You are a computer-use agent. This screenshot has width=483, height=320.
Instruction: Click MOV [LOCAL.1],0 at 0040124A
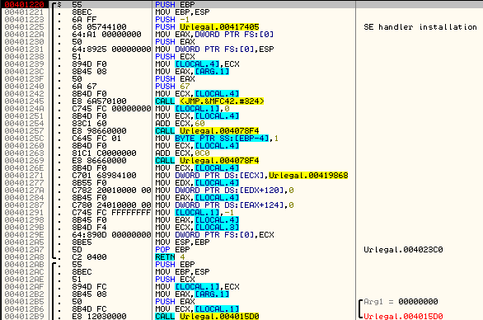pyautogui.click(x=192, y=109)
